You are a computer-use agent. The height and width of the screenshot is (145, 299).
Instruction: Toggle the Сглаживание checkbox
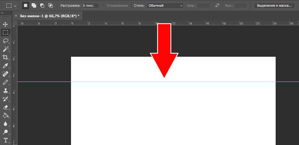[x=103, y=5]
